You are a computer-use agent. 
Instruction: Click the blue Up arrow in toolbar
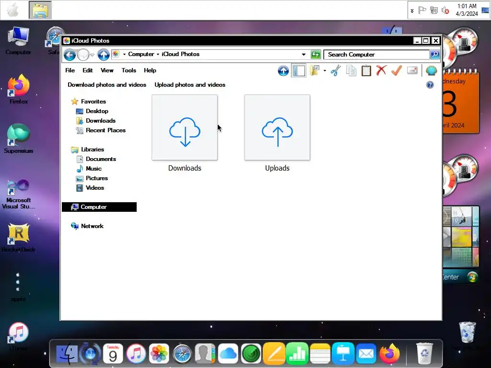point(283,71)
